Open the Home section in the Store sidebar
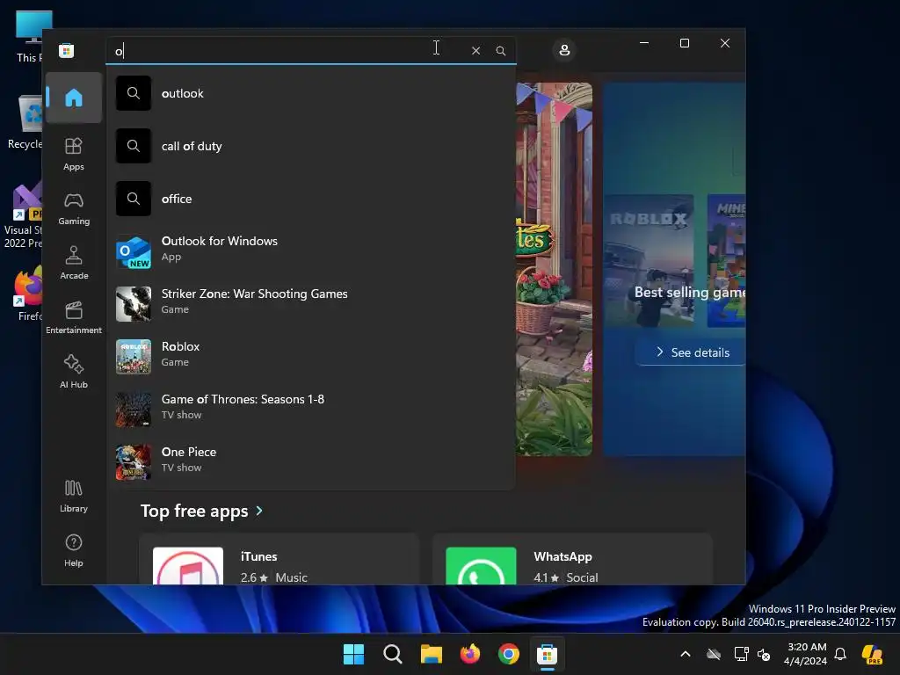The image size is (900, 675). (74, 98)
